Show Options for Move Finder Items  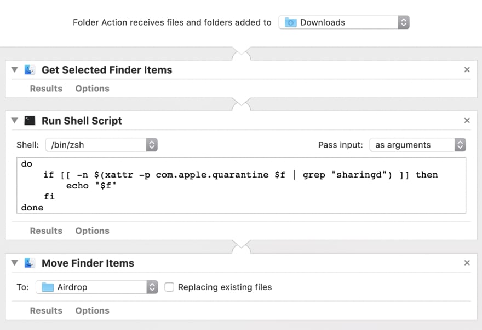coord(92,310)
